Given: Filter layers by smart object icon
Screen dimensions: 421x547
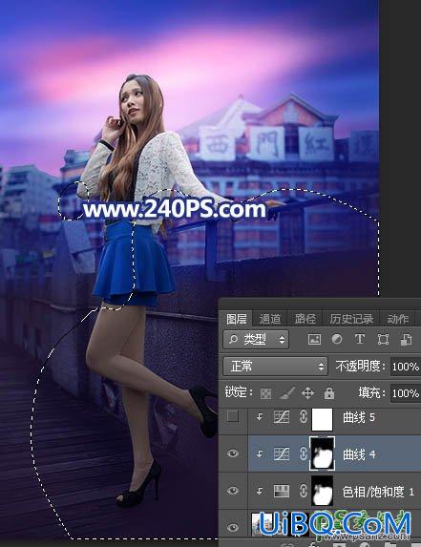Looking at the screenshot, I should pos(406,339).
